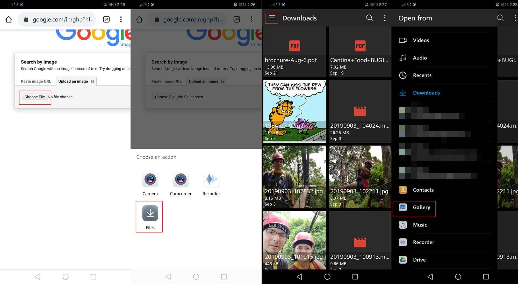Click the three-dot overflow menu in Downloads
This screenshot has height=284, width=518.
(385, 18)
